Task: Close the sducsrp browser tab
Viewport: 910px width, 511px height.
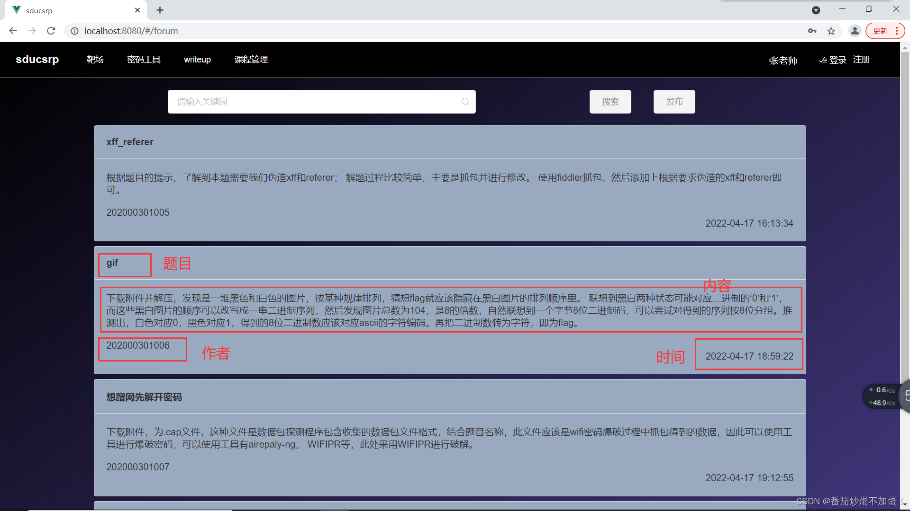Action: pyautogui.click(x=137, y=10)
